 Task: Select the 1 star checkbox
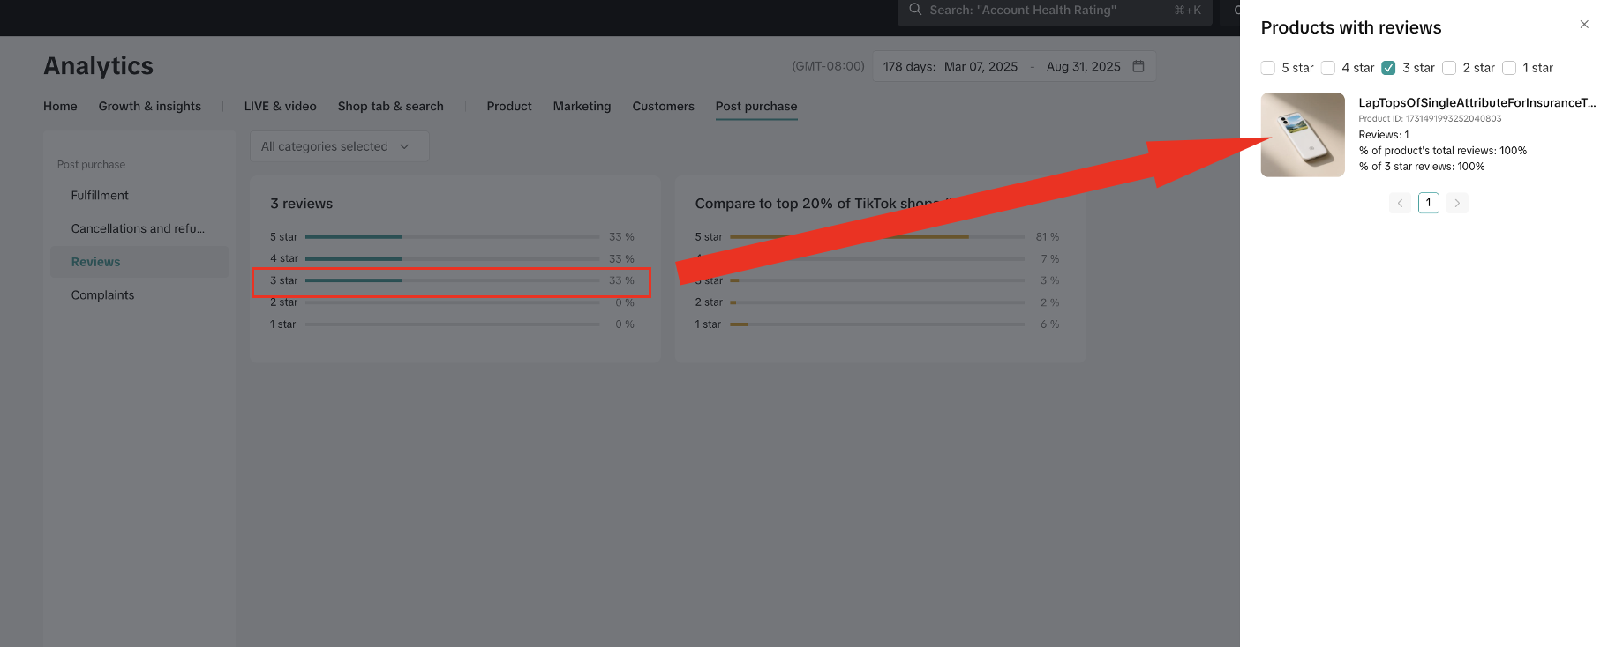coord(1509,68)
